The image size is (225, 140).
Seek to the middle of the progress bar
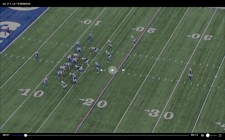100,135
